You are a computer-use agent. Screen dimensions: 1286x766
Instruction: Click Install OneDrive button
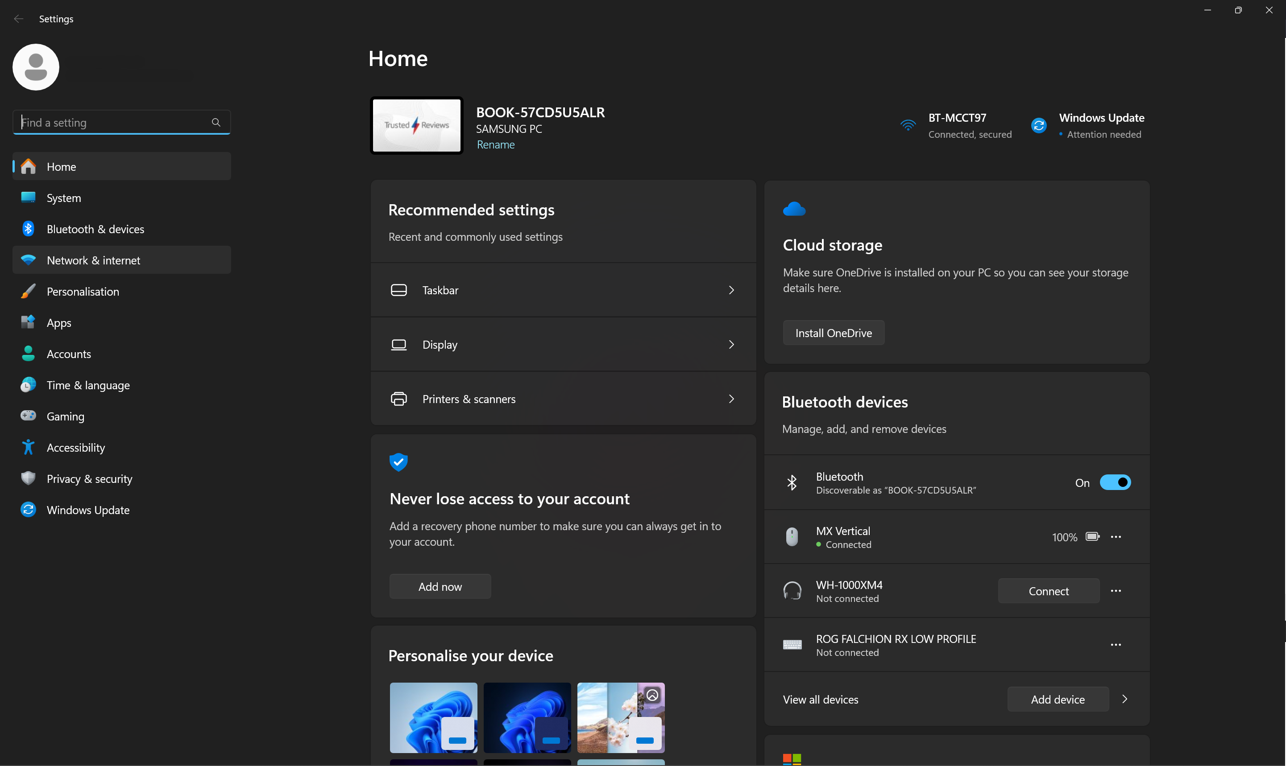point(834,333)
